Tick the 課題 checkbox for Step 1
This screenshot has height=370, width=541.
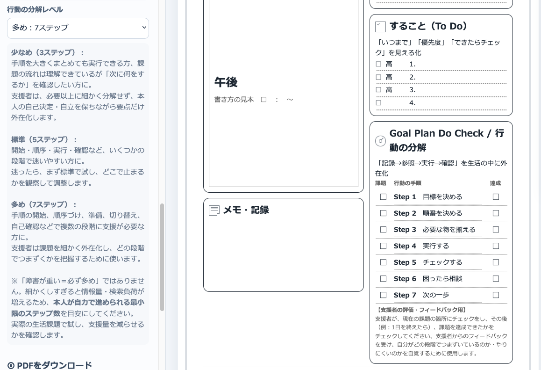pyautogui.click(x=383, y=197)
